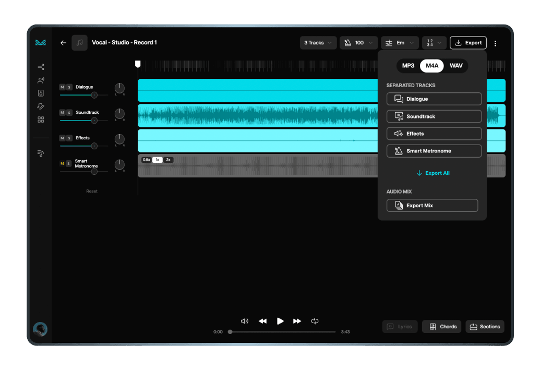Unmute the Smart Metronome track
The width and height of the screenshot is (541, 370).
pyautogui.click(x=62, y=164)
